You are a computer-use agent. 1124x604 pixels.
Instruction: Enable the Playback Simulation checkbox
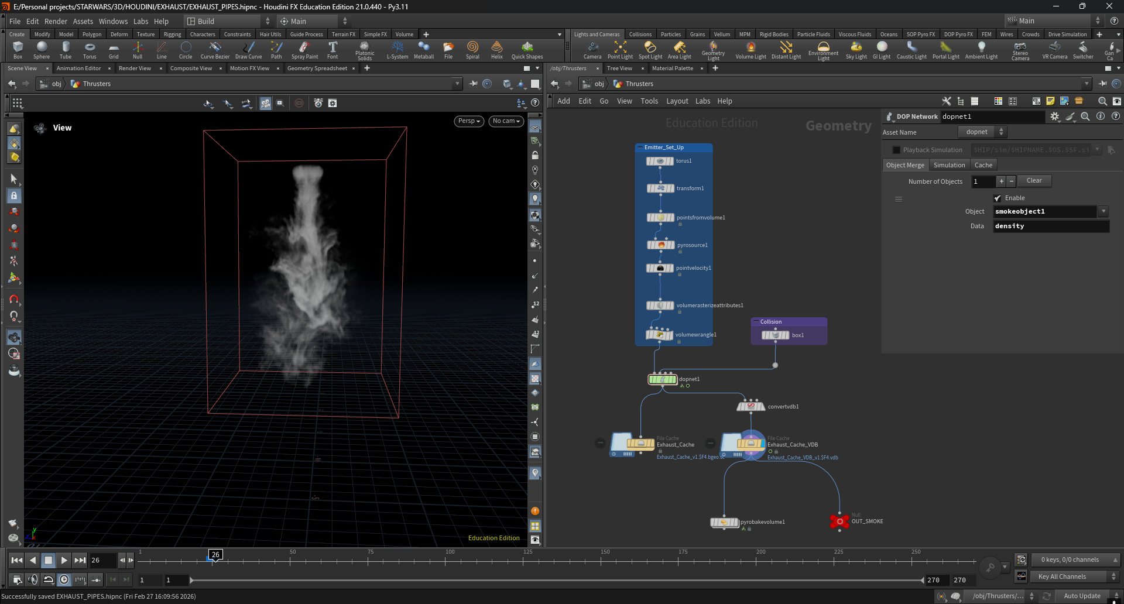click(x=896, y=150)
